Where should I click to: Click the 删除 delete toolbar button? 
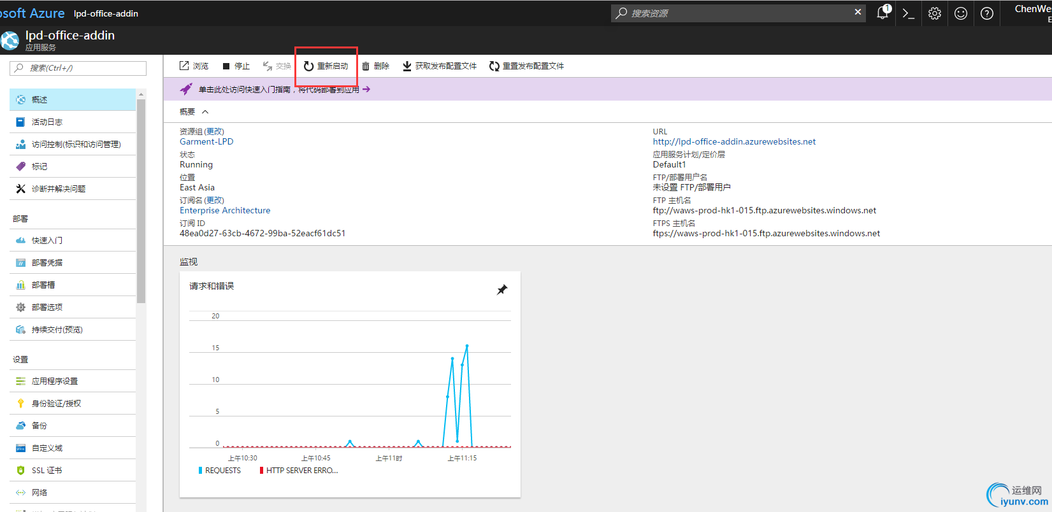[375, 66]
